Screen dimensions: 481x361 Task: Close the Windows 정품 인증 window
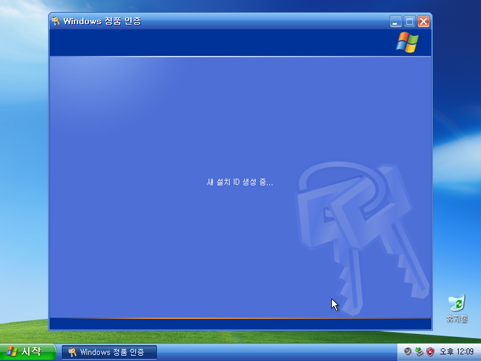[424, 22]
